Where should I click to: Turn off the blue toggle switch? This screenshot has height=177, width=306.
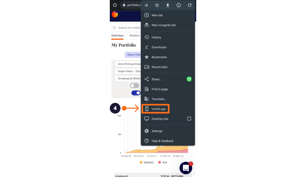point(136,93)
